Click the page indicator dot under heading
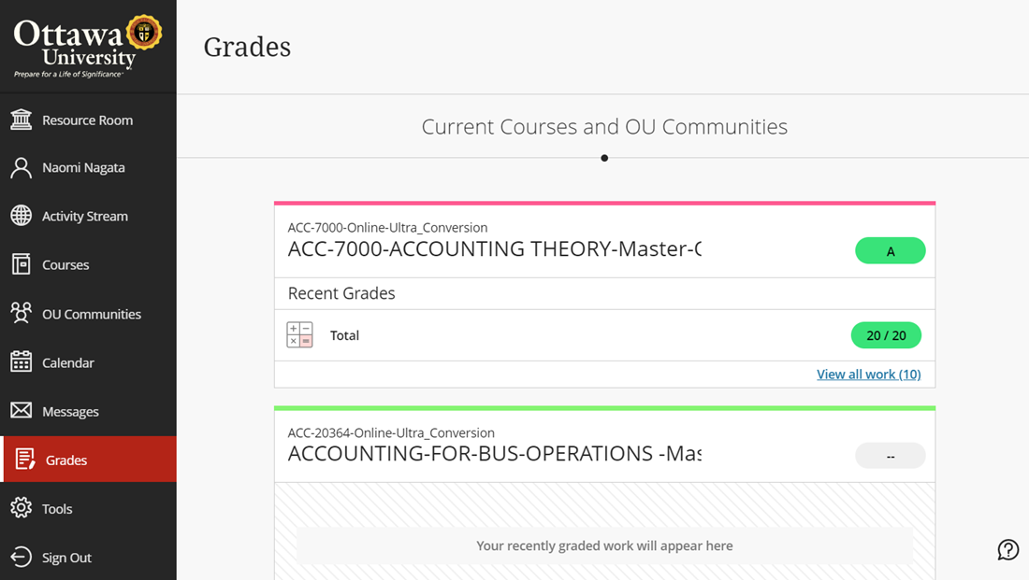Image resolution: width=1029 pixels, height=580 pixels. point(604,158)
